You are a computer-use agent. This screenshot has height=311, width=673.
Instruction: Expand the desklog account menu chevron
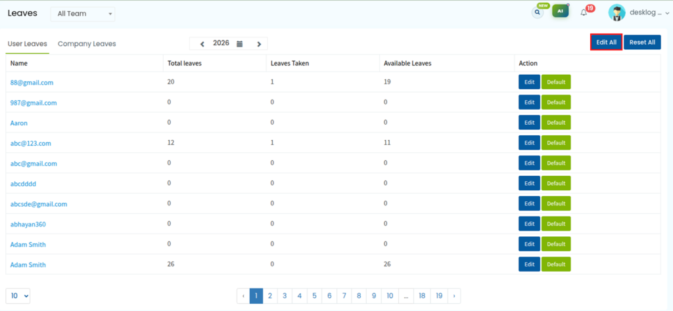click(666, 13)
